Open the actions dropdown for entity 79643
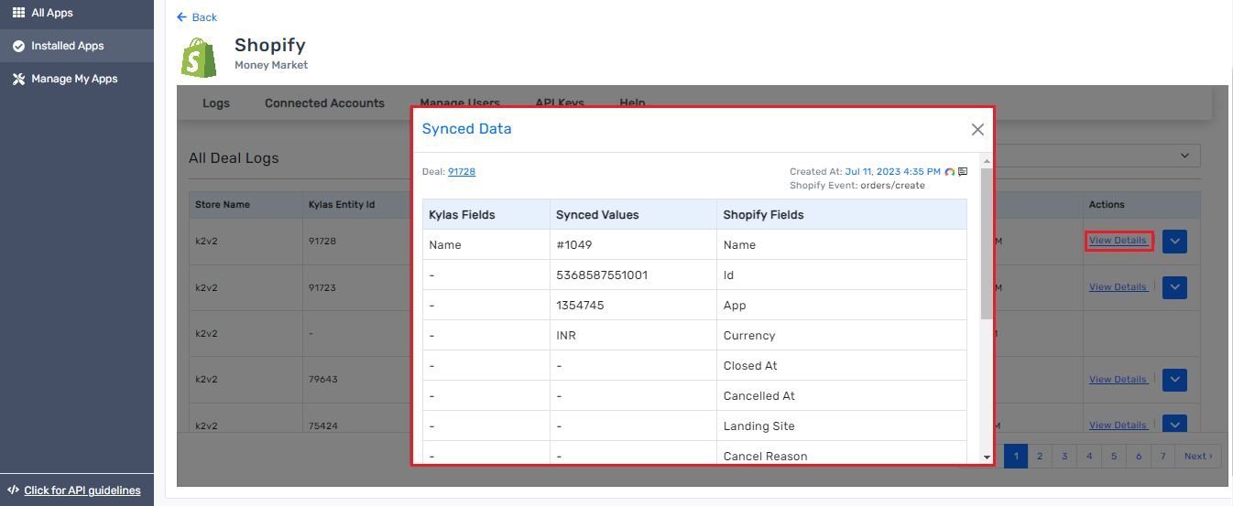 point(1174,380)
